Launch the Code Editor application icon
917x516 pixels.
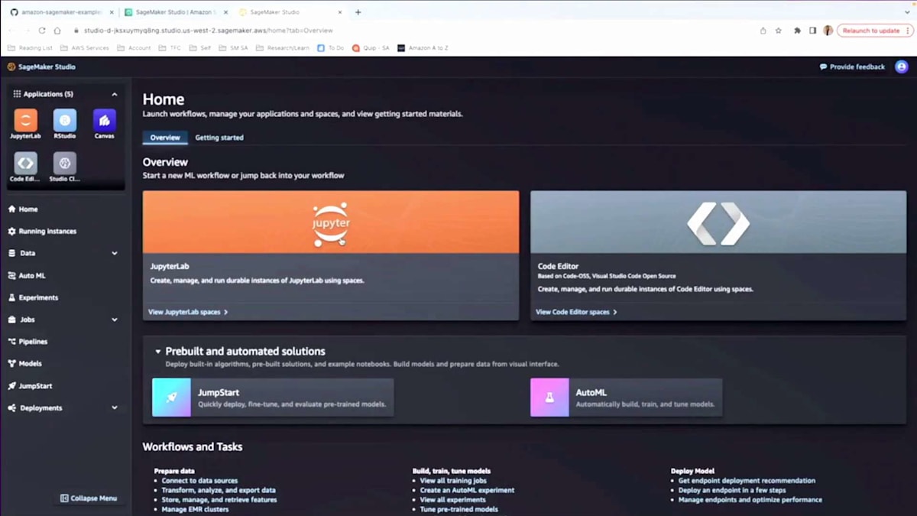(x=25, y=163)
